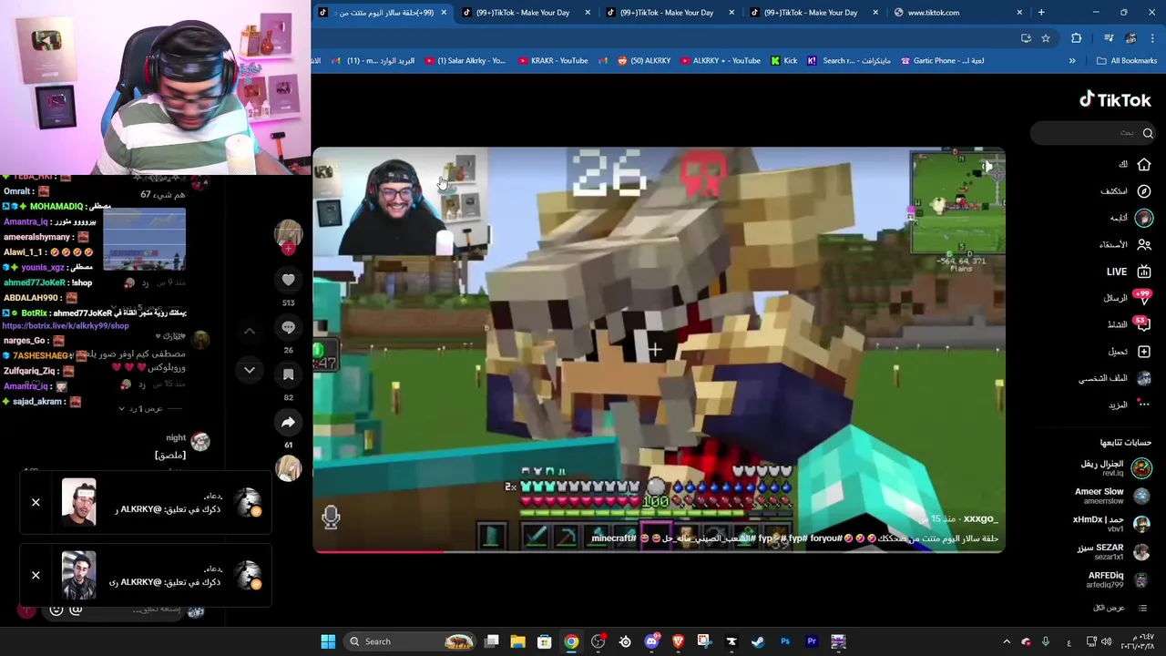The width and height of the screenshot is (1166, 656).
Task: Open the KRAKR - YouTube bookmark
Action: (x=553, y=61)
